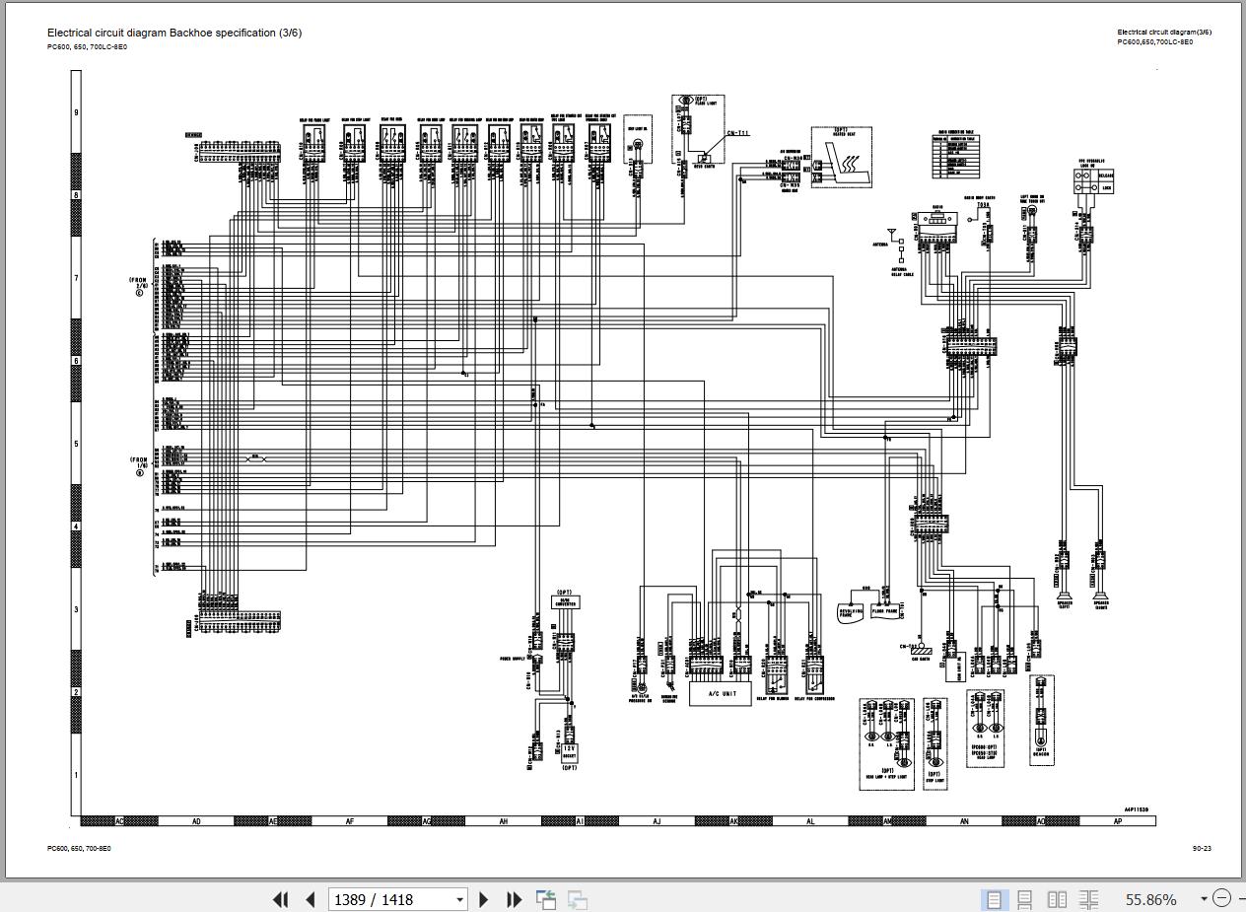The image size is (1246, 912).
Task: Click the 12V socket component in diagram
Action: (569, 750)
